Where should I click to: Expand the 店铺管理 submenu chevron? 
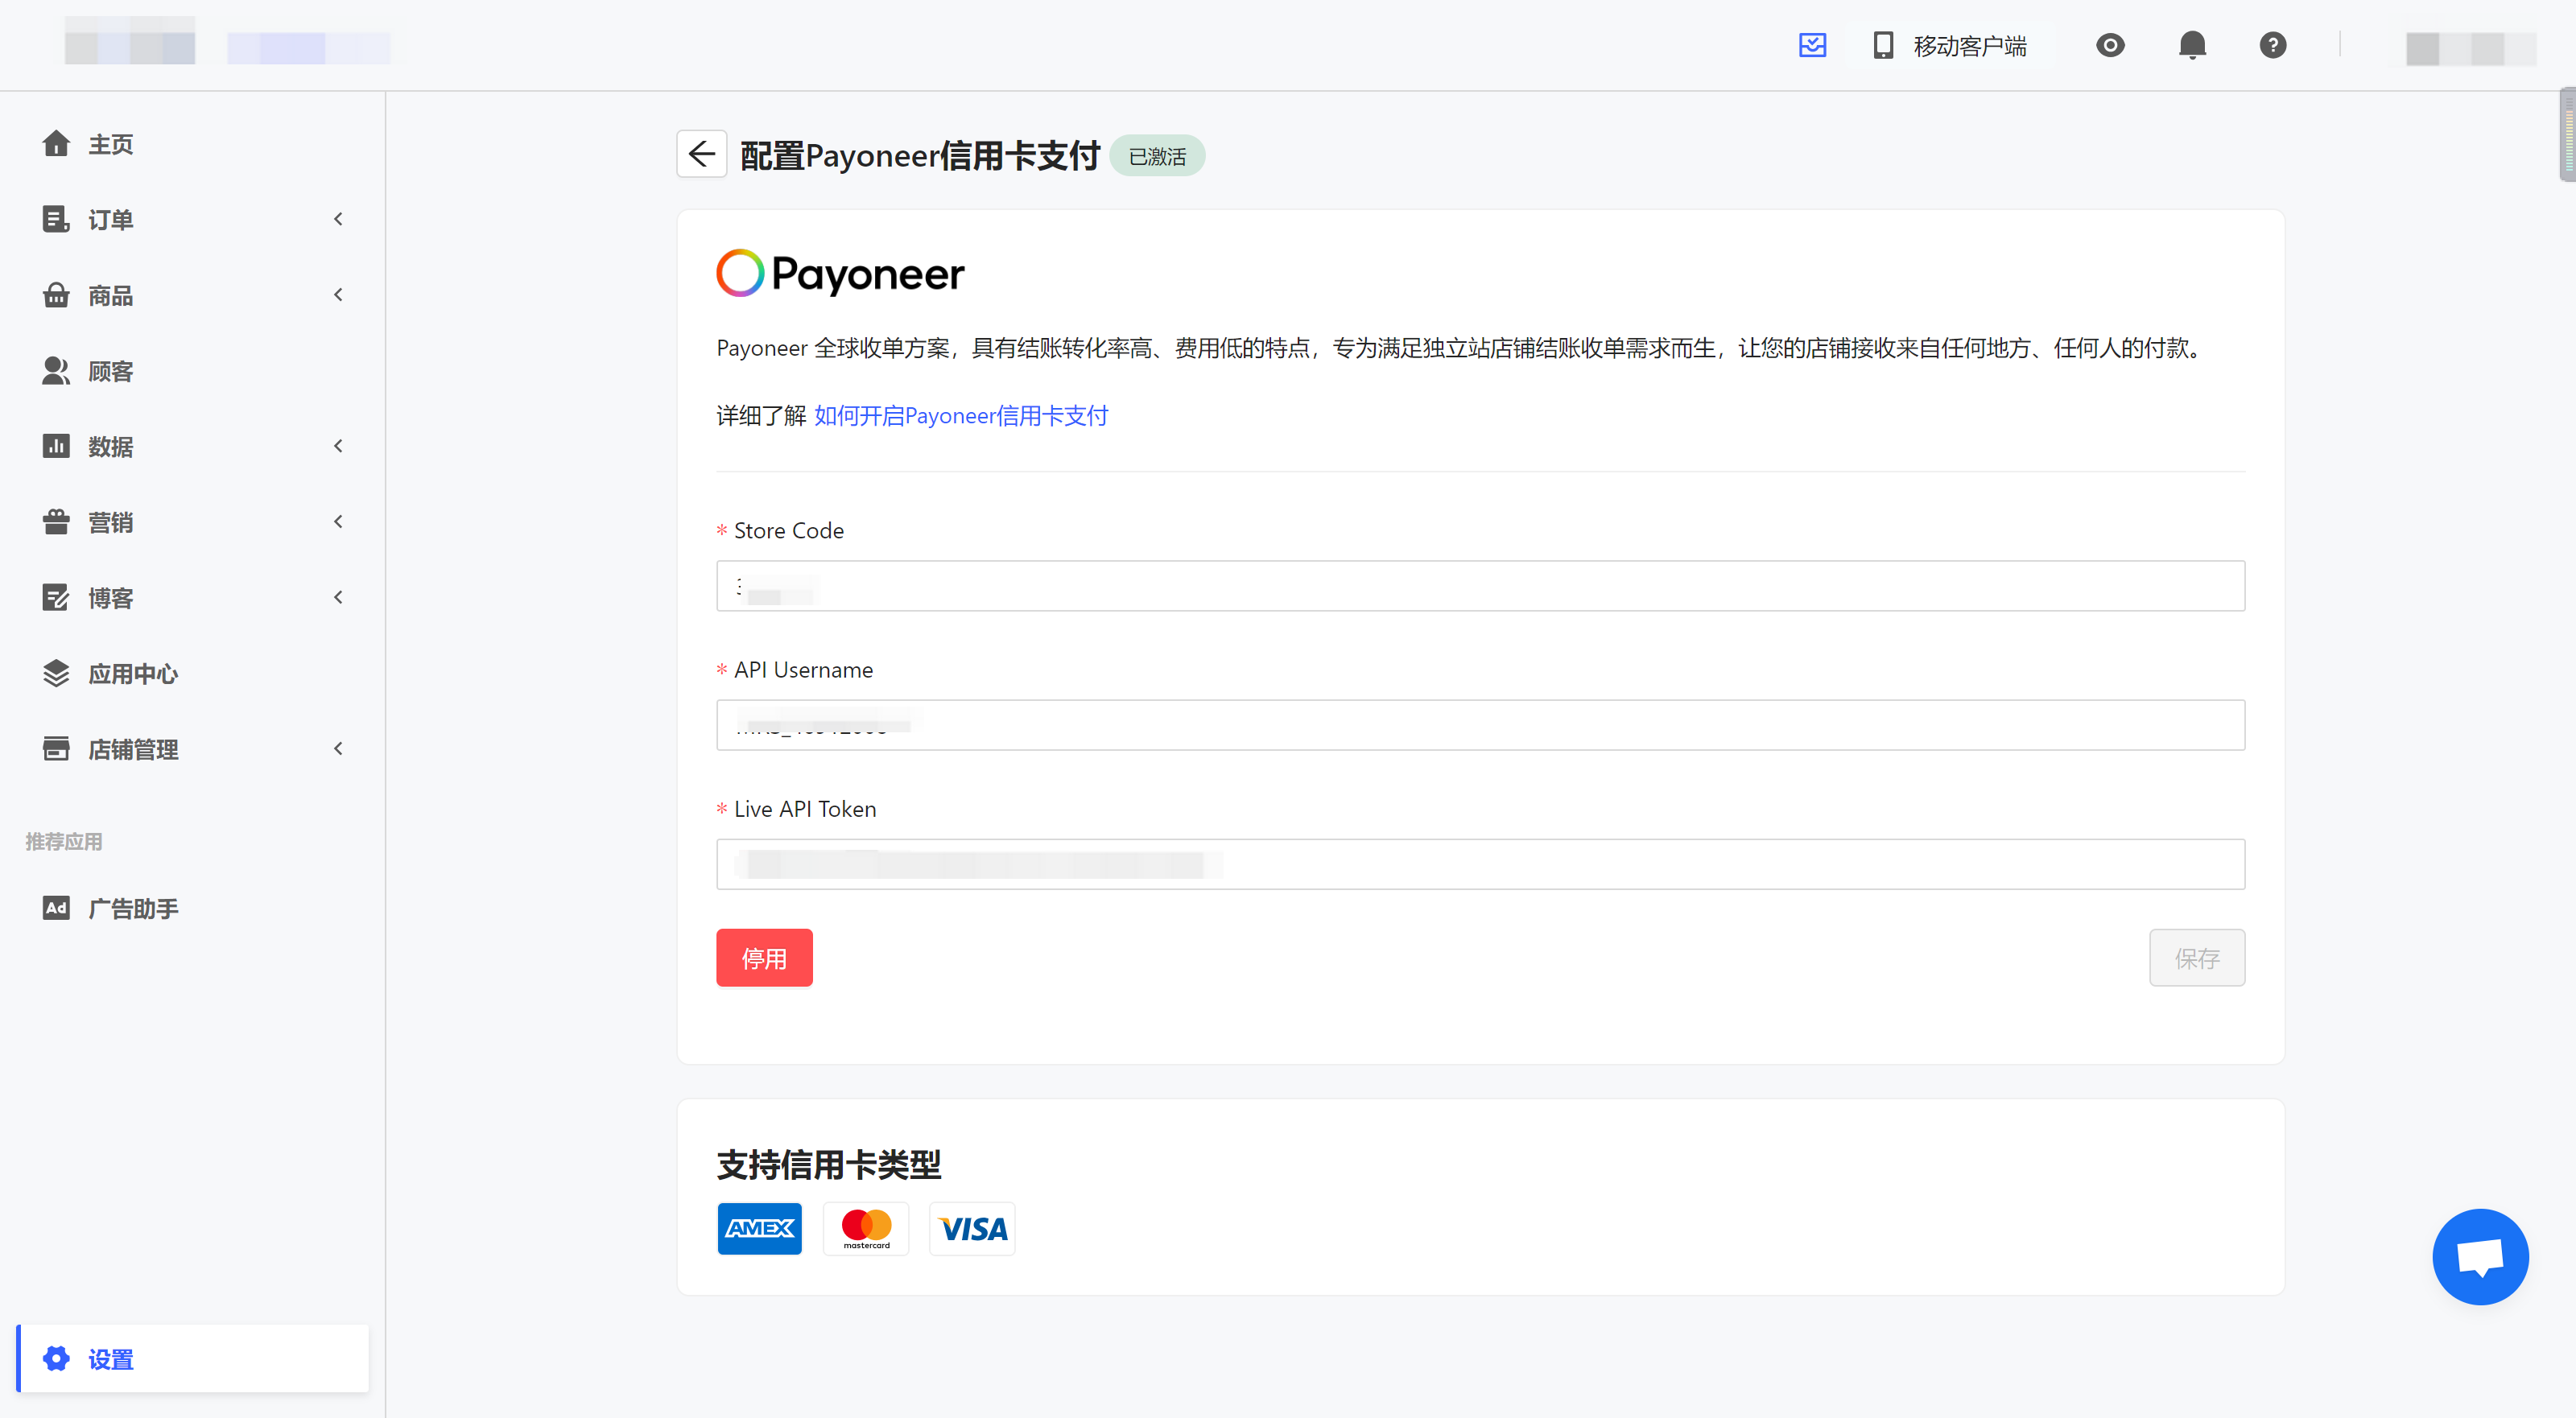coord(338,749)
